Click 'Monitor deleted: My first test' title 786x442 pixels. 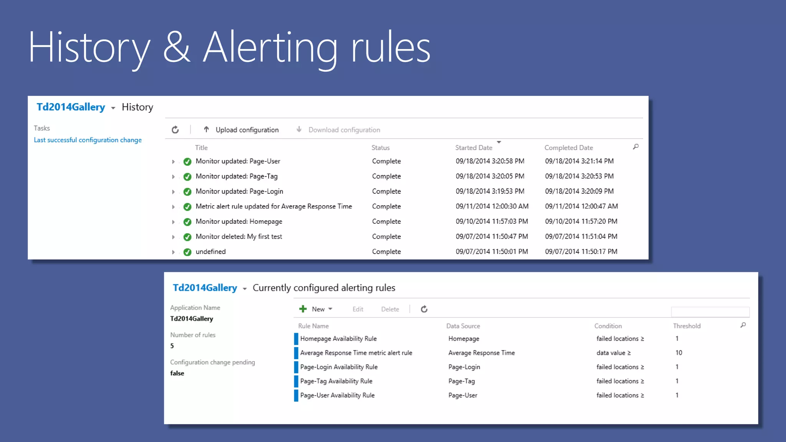coord(239,237)
